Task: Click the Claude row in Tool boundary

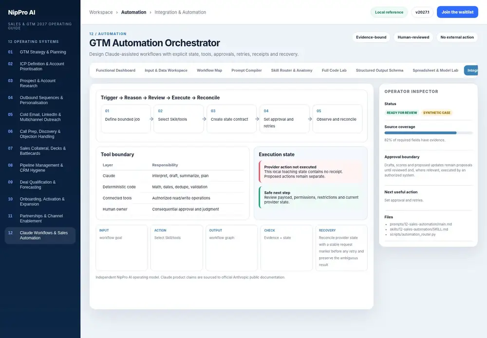Action: 173,176
